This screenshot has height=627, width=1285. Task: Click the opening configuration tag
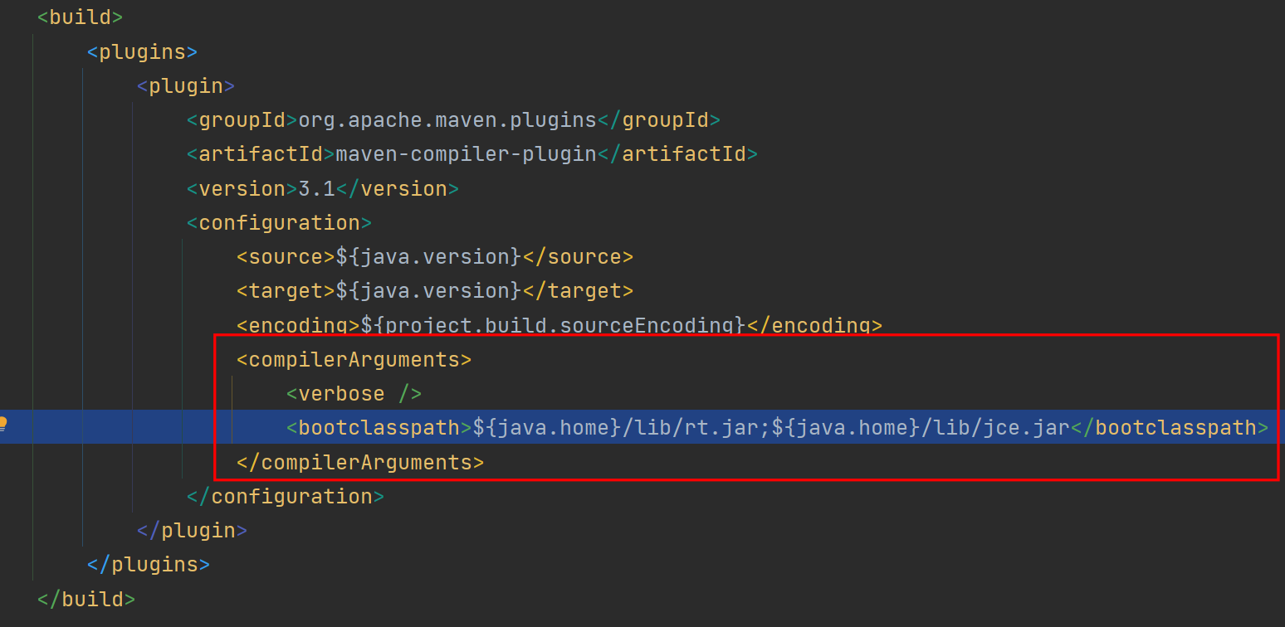click(x=278, y=223)
